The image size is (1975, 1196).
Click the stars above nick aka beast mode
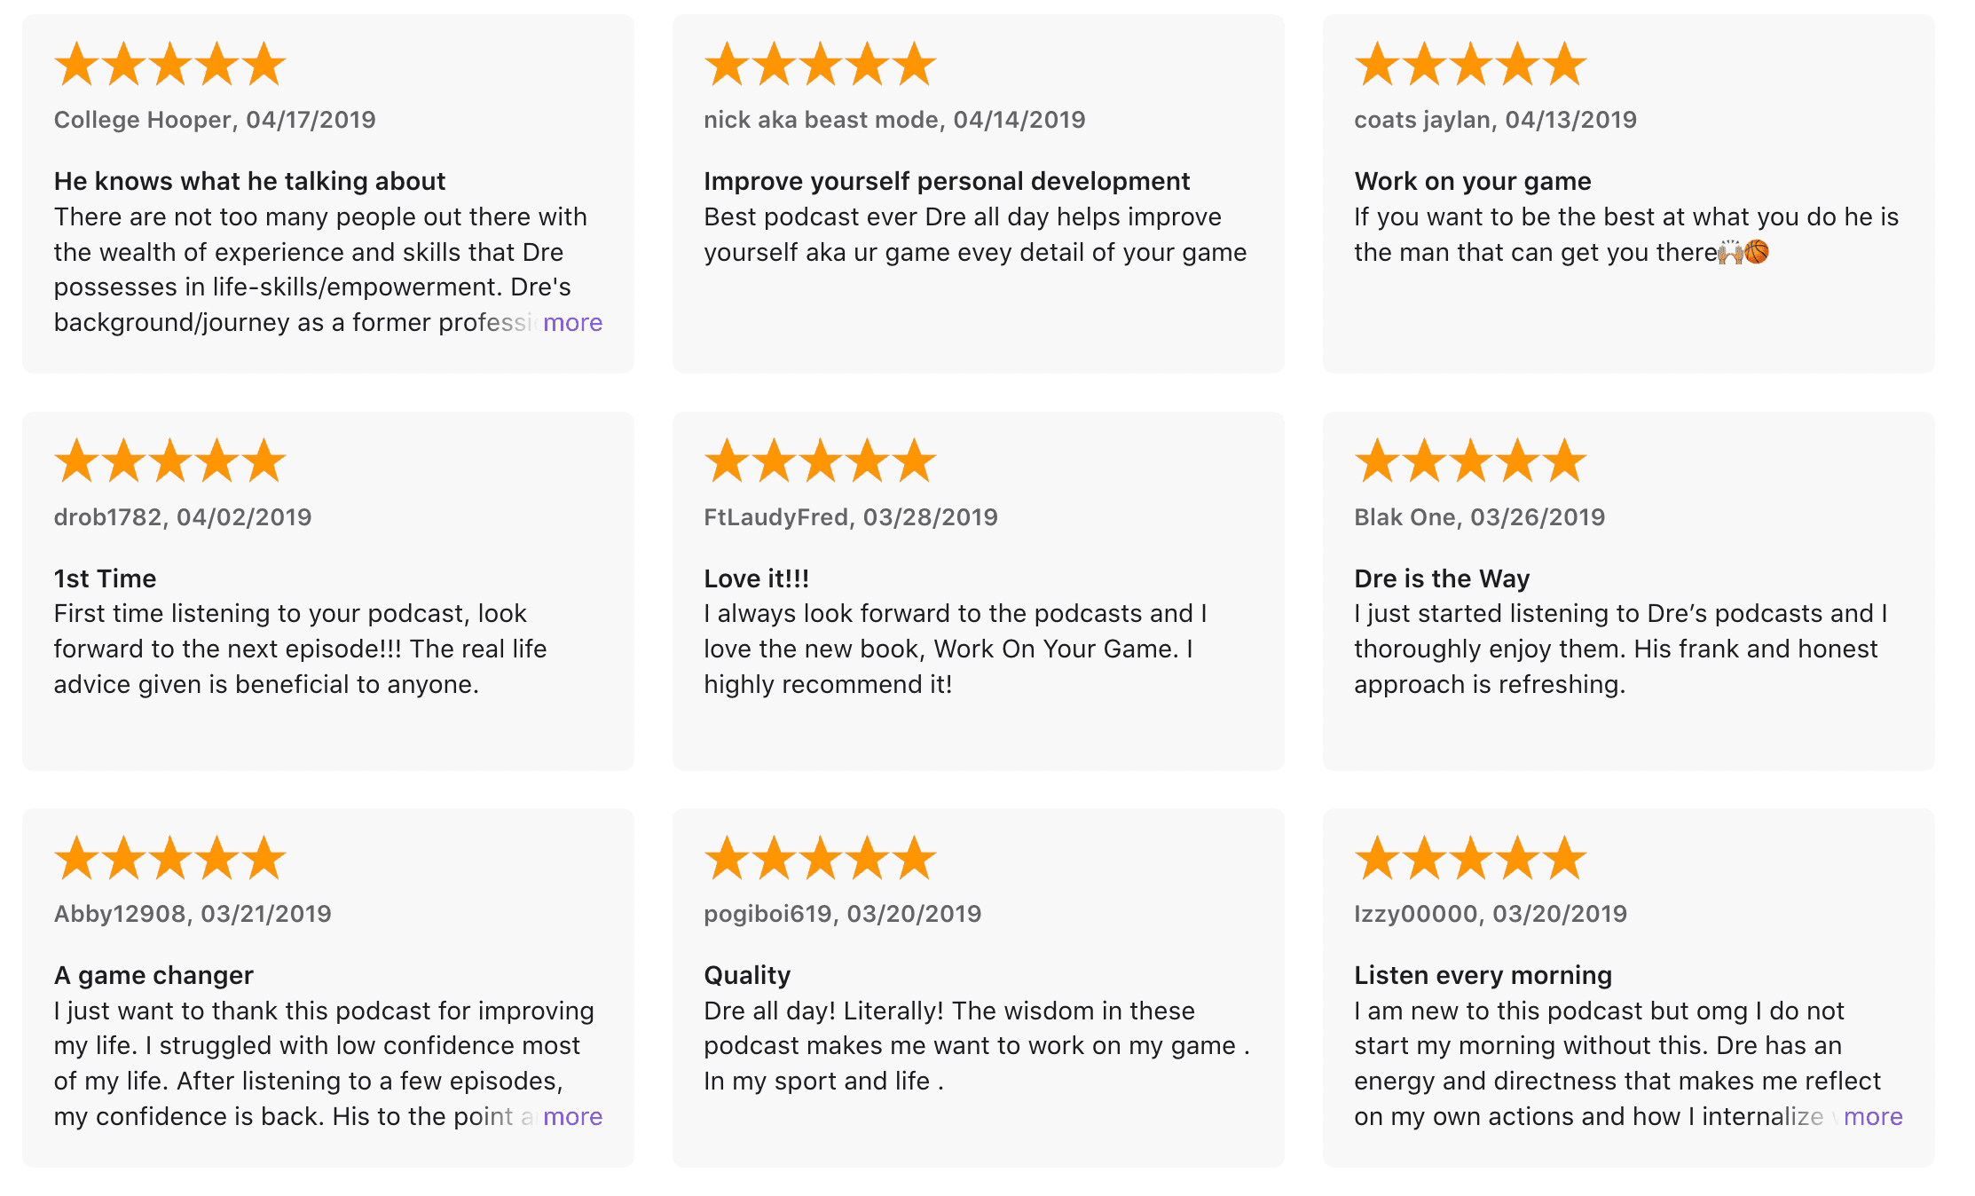[x=820, y=65]
